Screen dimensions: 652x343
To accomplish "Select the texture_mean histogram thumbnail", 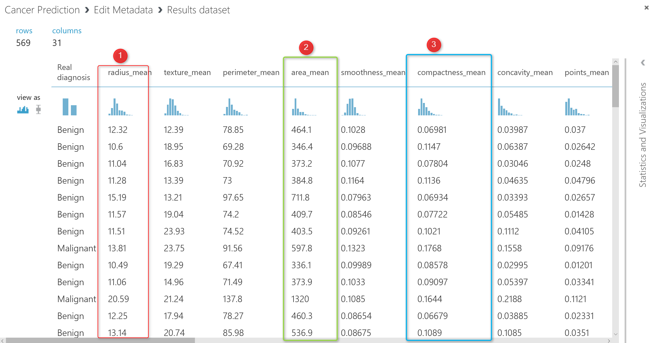I will tap(176, 107).
